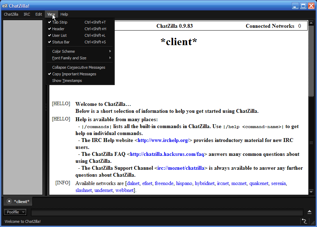317x227 pixels.
Task: Toggle the User List view option
Action: [x=80, y=35]
